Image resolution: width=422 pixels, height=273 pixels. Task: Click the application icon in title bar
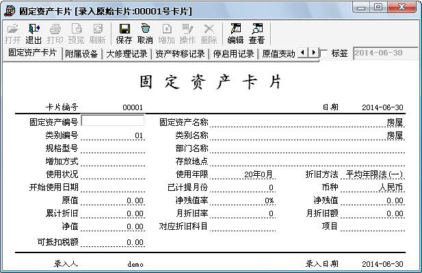[x=10, y=11]
